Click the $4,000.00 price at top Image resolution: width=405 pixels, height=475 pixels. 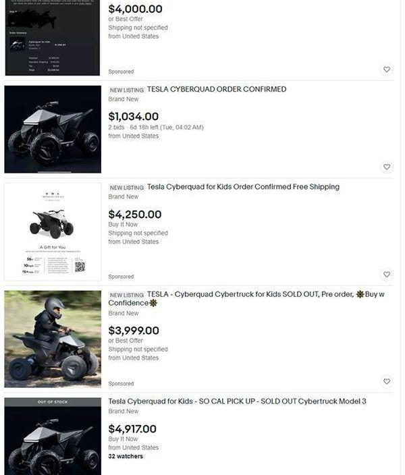tap(135, 9)
